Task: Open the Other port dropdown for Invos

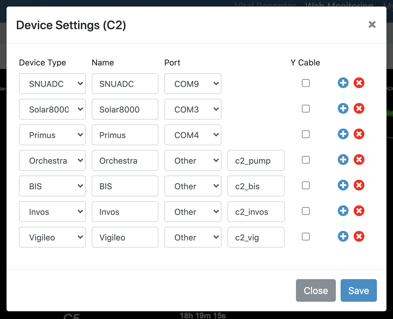Action: pos(193,212)
